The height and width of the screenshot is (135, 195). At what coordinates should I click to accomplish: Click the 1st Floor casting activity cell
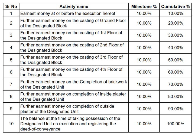(x=71, y=35)
